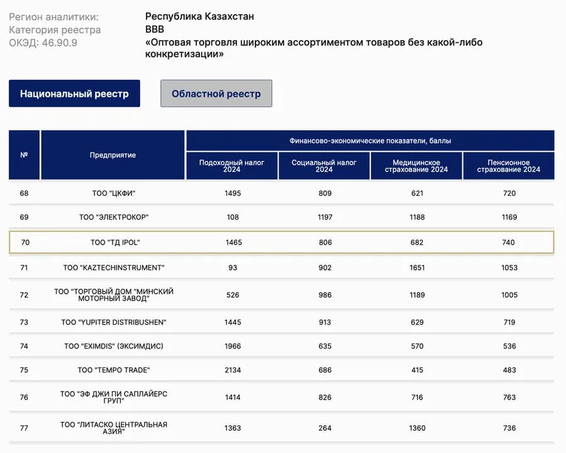566x453 pixels.
Task: Click the Медицинское страхование 2024 column header
Action: (416, 166)
